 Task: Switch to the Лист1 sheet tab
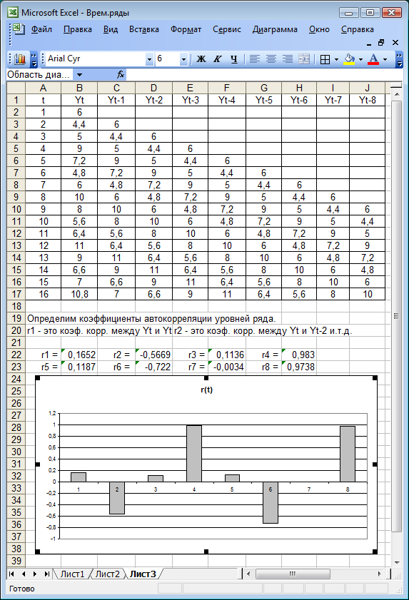[72, 574]
